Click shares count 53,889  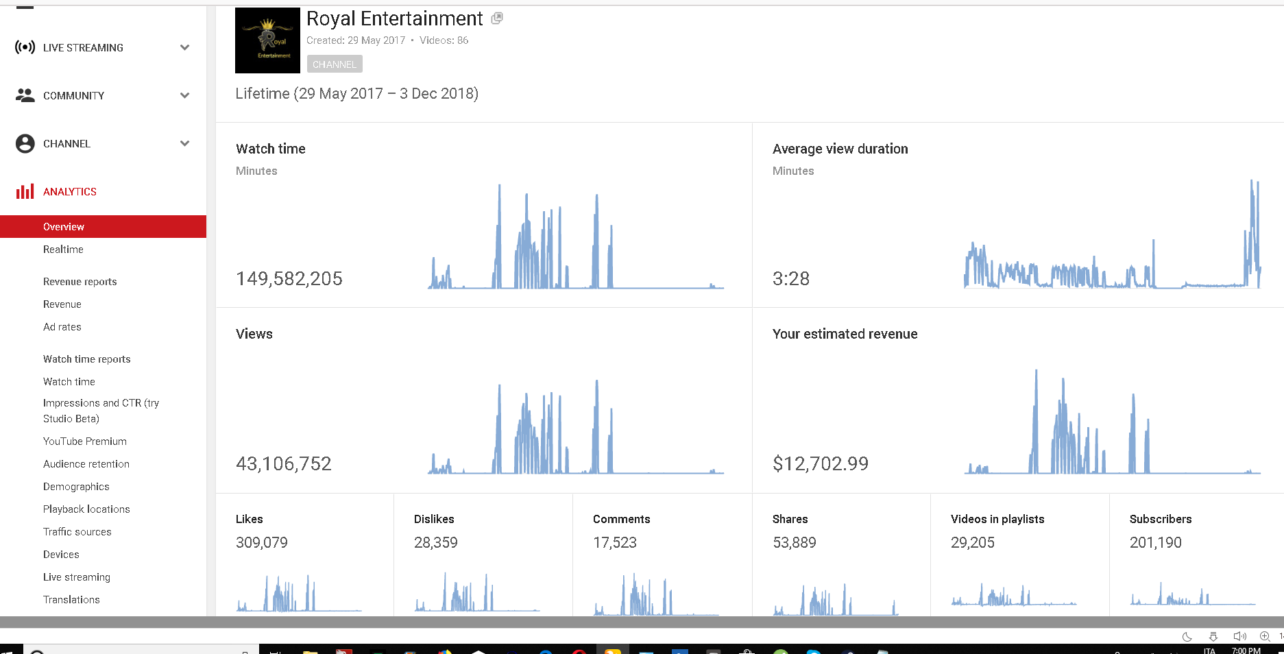[795, 542]
